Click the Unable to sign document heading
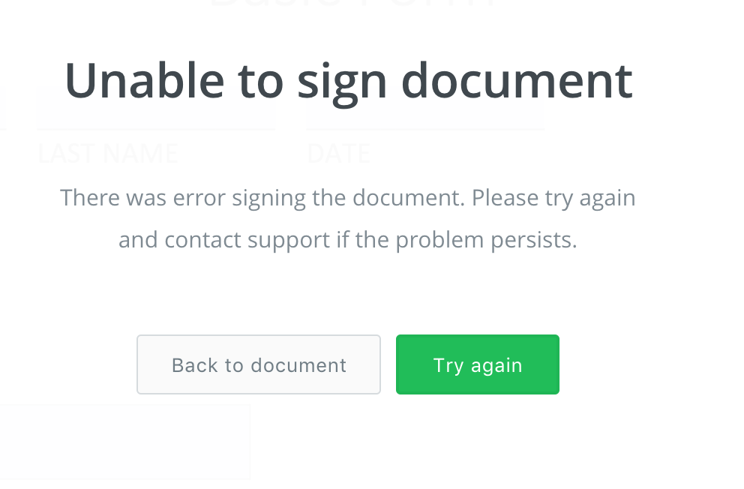The width and height of the screenshot is (744, 489). (348, 79)
